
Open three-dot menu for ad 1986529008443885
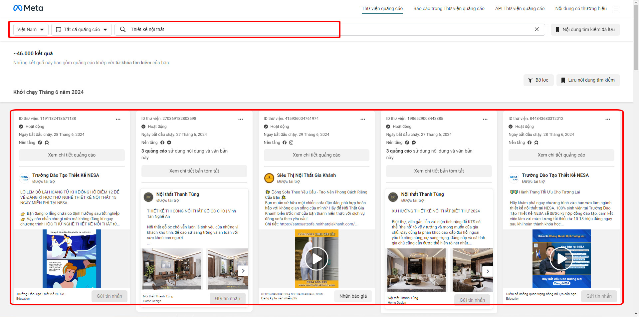(485, 119)
